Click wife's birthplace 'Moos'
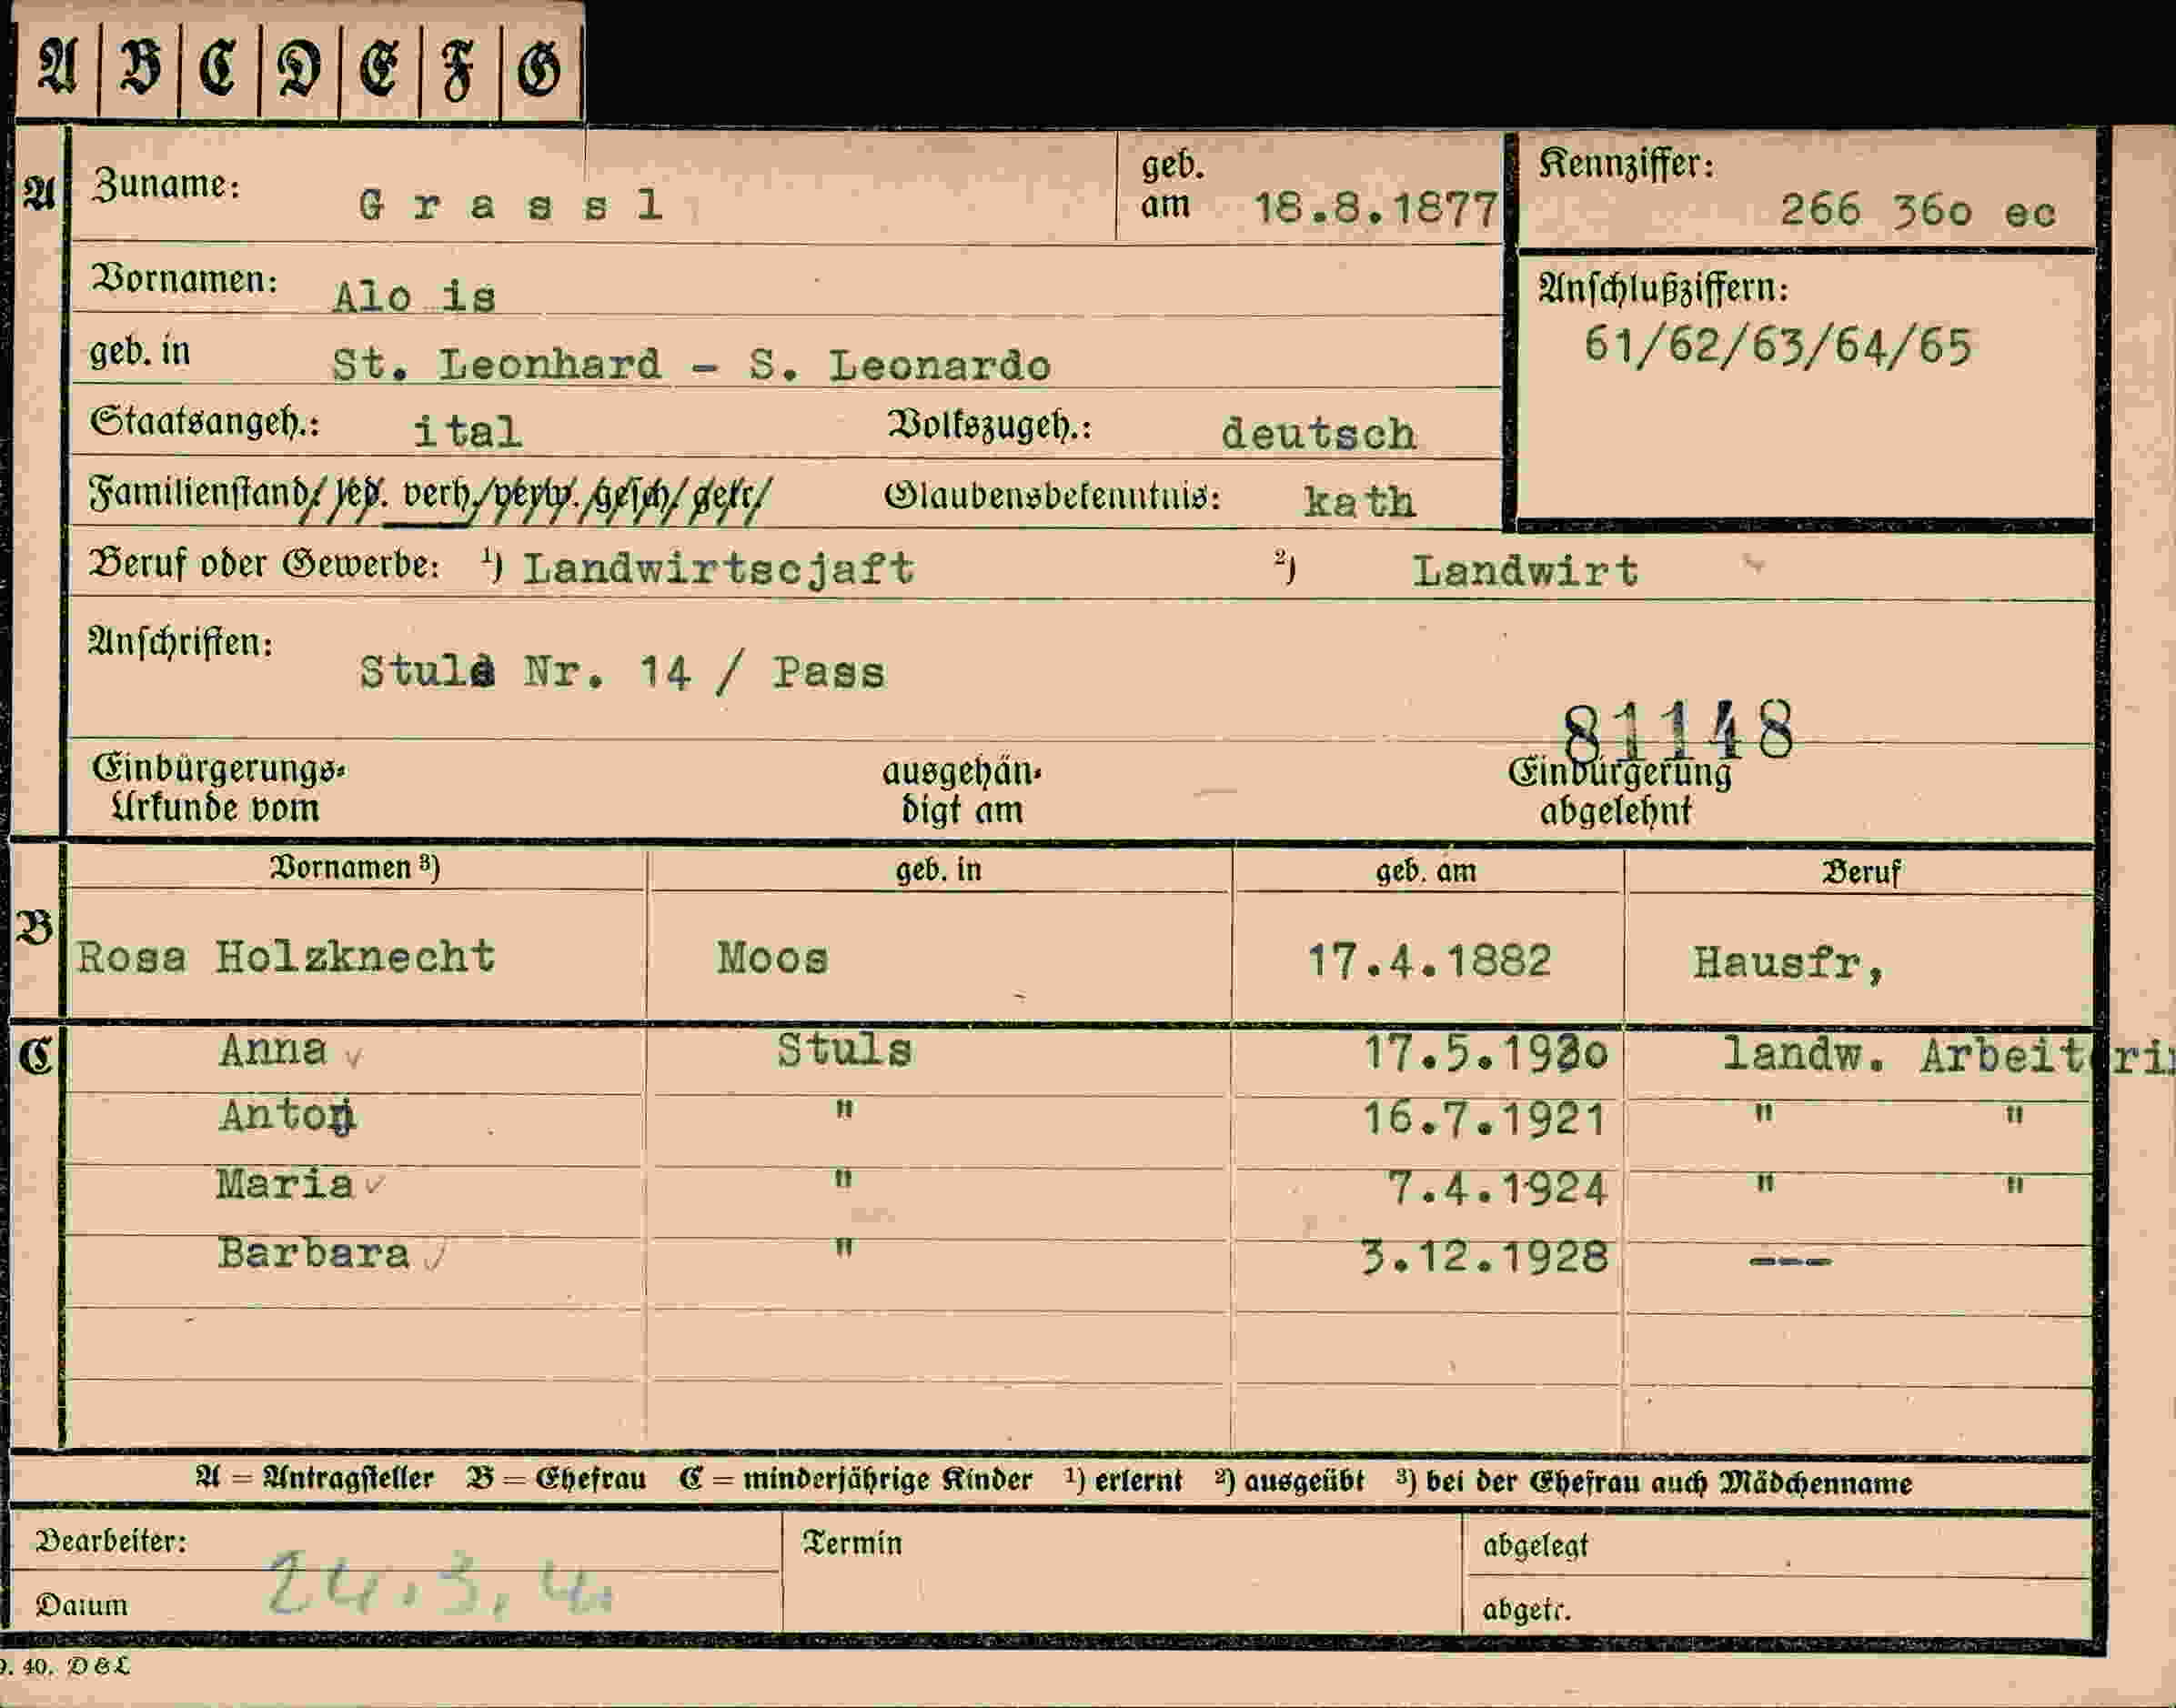 click(x=772, y=959)
